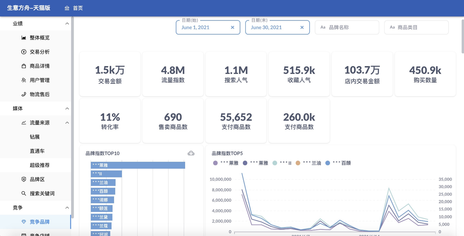Click the 55,652 支付商品数 card
Screen dimensions: 464x236
(x=236, y=121)
